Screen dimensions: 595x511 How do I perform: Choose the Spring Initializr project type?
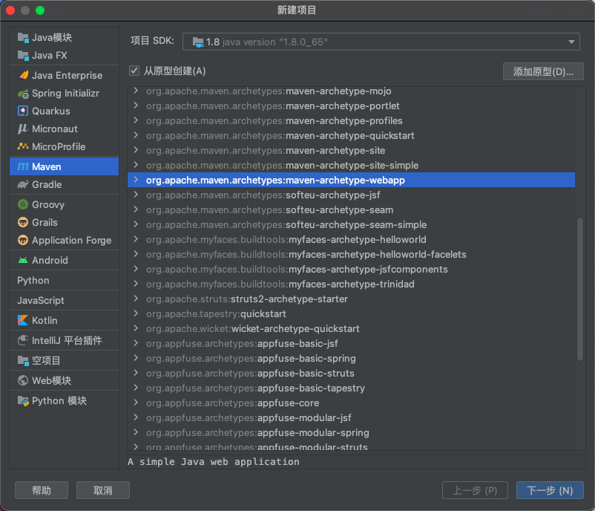[x=64, y=93]
